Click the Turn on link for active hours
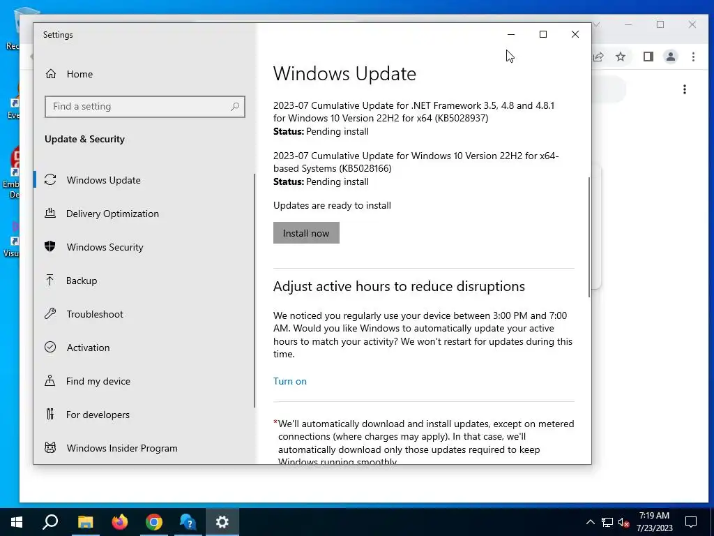 point(290,381)
